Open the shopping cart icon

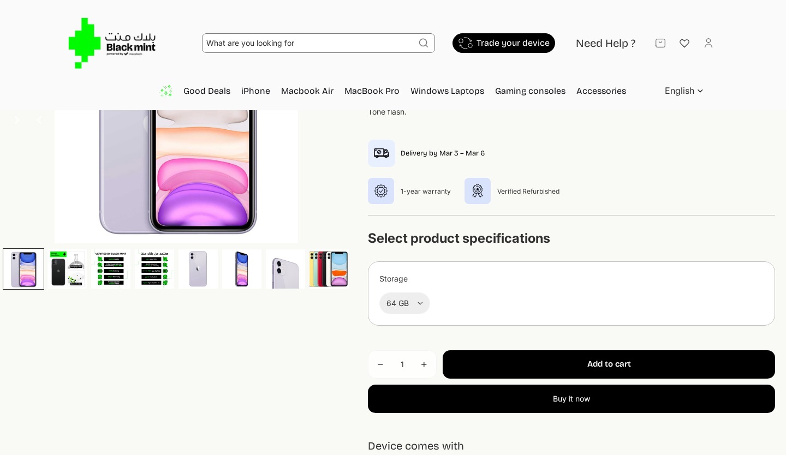(x=660, y=43)
